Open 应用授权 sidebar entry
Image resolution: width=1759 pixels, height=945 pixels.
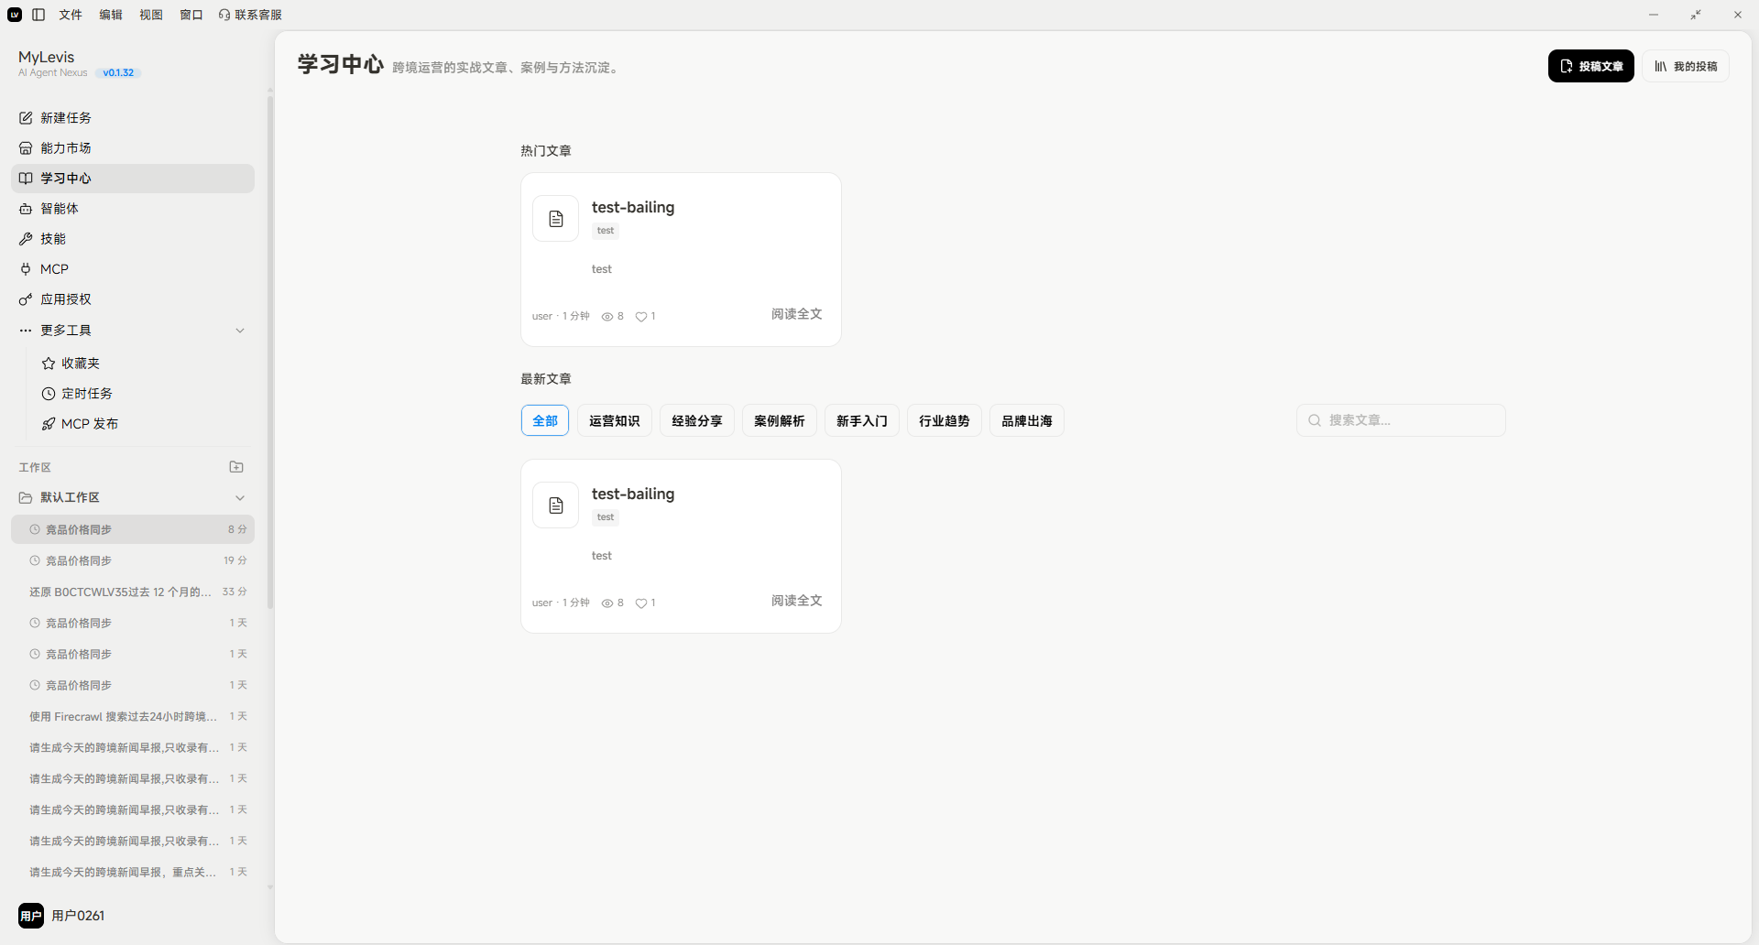(133, 299)
